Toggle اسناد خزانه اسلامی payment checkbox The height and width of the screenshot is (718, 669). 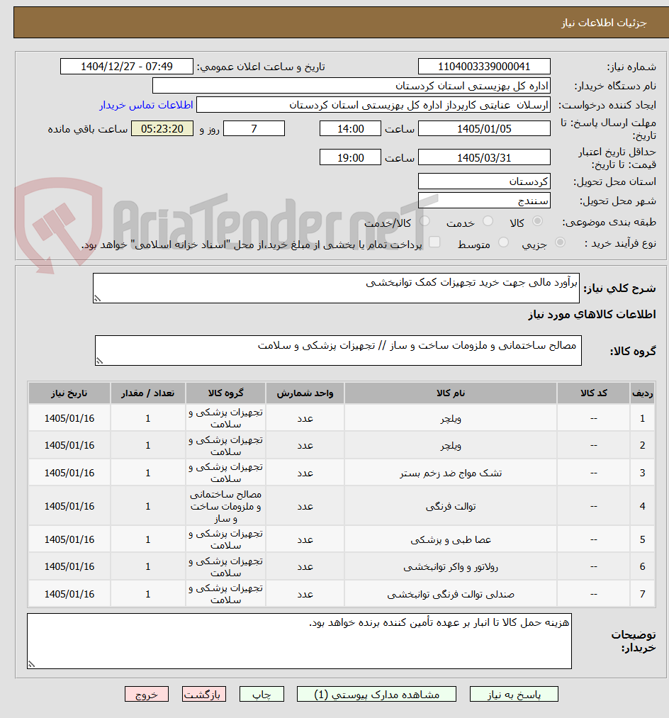[434, 242]
